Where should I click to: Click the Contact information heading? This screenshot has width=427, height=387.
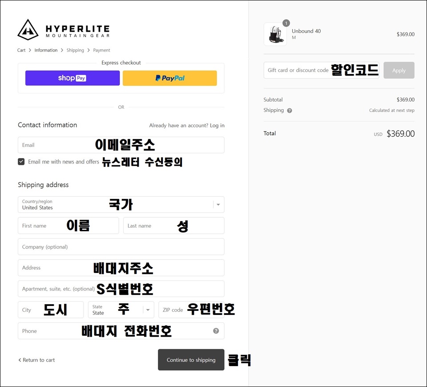click(48, 125)
